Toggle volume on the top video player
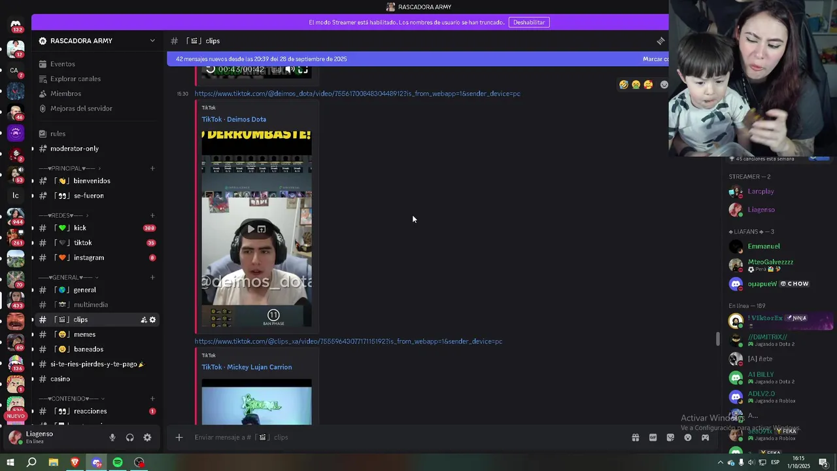Viewport: 837px width, 471px height. [x=290, y=69]
